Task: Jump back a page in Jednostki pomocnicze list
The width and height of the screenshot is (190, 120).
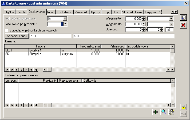Action: 12,105
